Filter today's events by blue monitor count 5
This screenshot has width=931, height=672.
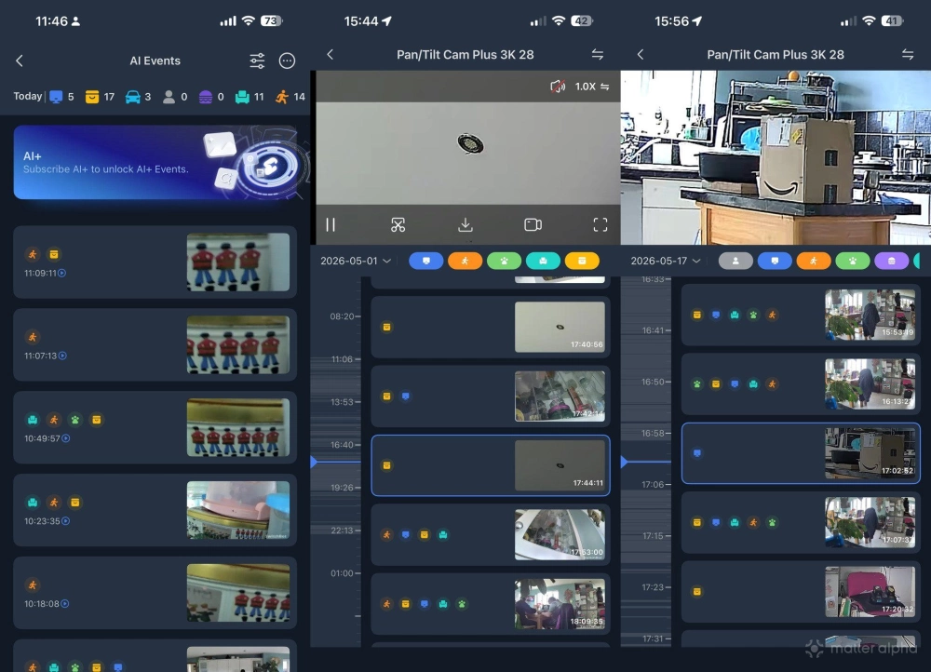coord(61,97)
